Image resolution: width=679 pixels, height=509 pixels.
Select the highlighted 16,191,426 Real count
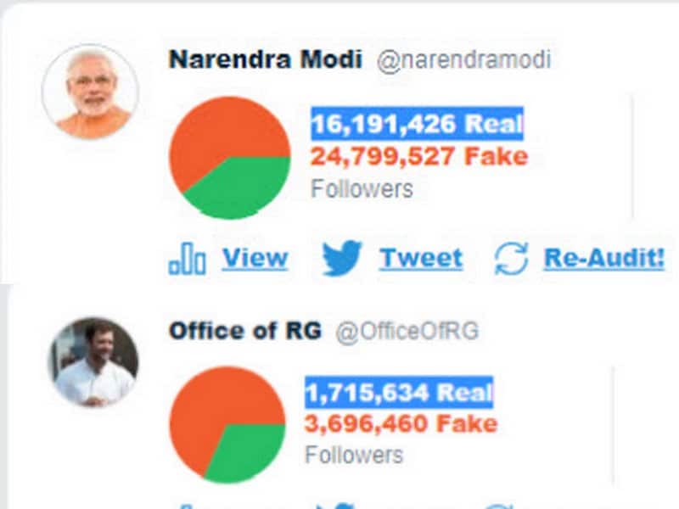coord(418,124)
